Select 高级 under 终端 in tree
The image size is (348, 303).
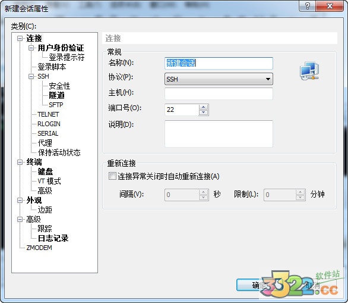tap(45, 191)
